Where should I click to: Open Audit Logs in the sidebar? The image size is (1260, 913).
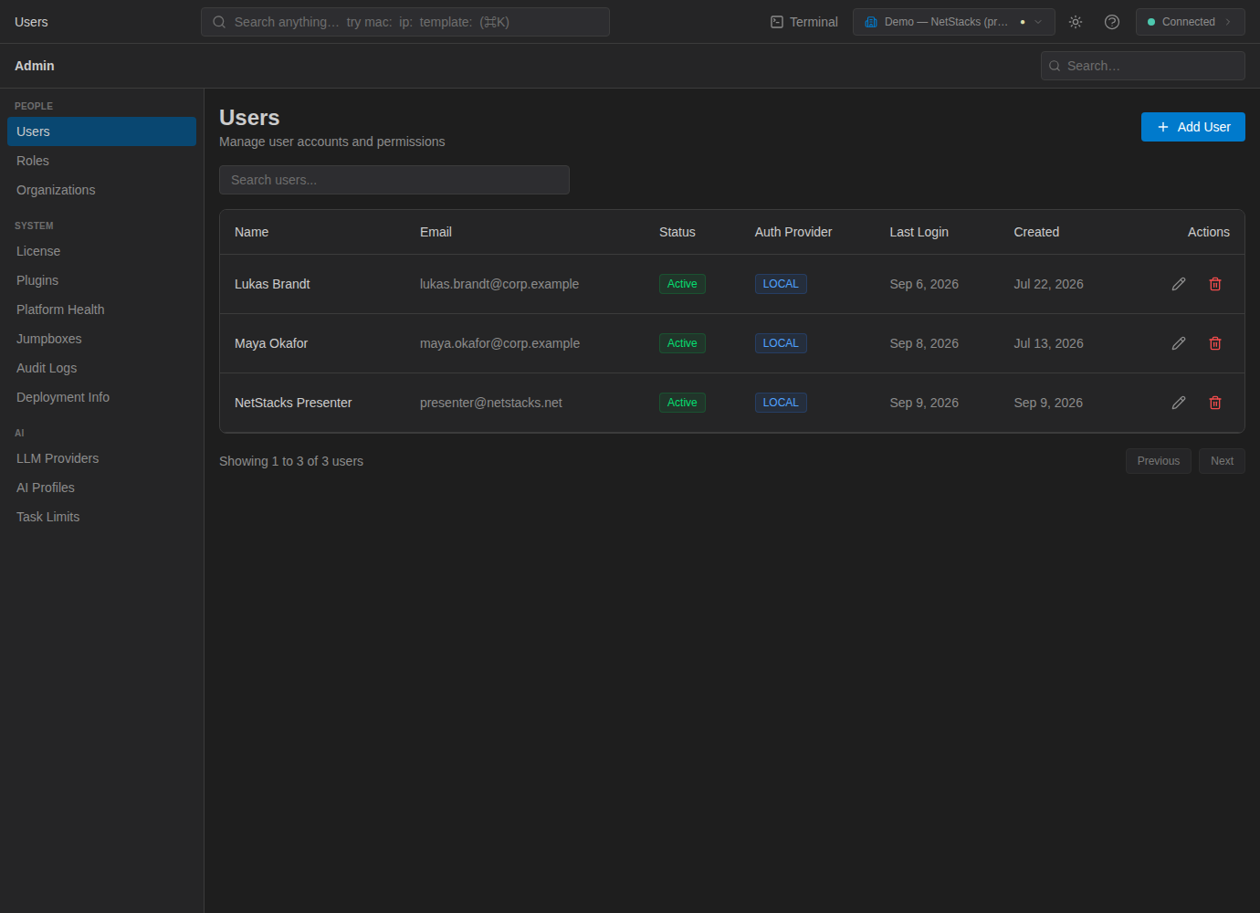tap(101, 368)
